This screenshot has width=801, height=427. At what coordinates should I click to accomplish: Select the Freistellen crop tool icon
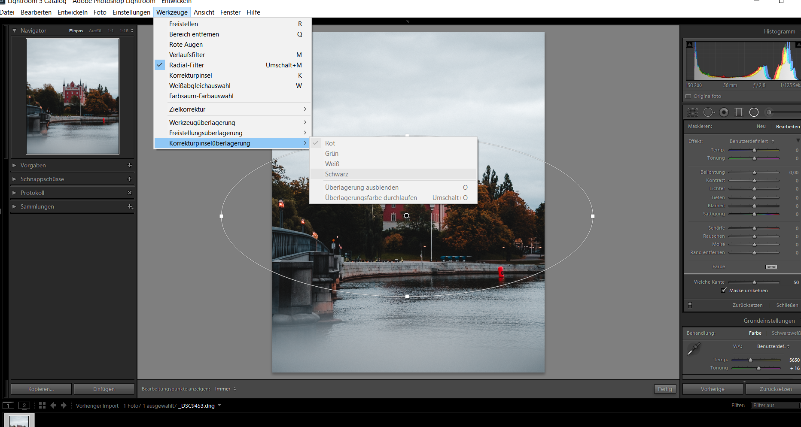click(x=692, y=112)
